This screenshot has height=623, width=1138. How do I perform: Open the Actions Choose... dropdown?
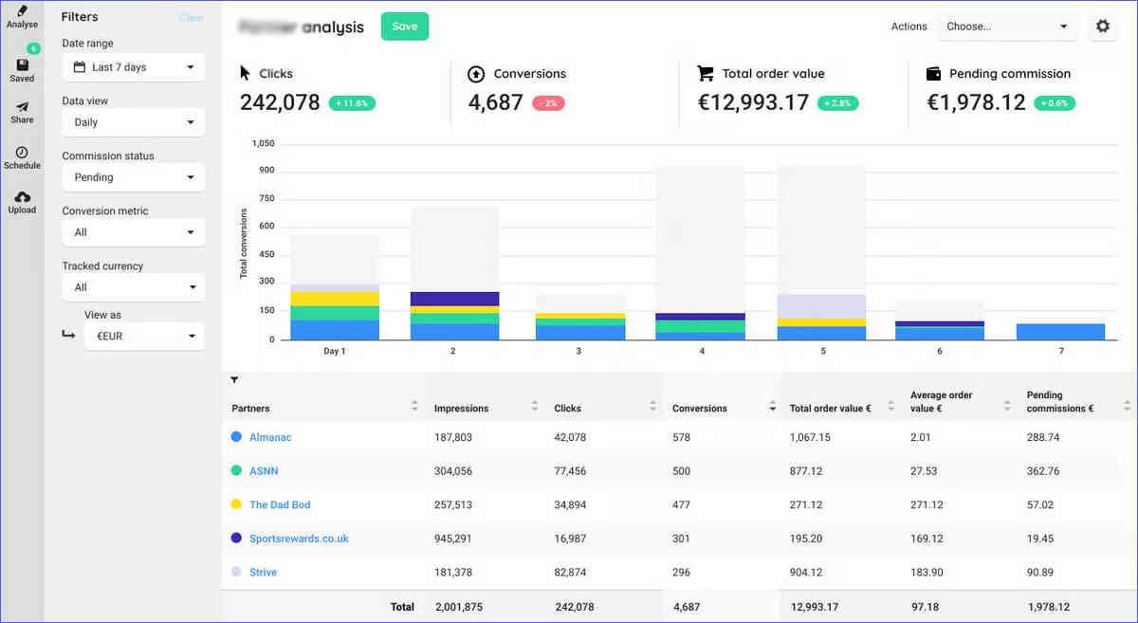point(1006,27)
